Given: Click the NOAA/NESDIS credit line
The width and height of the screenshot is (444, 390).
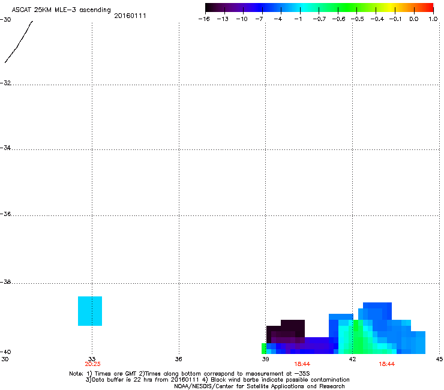Looking at the screenshot, I should tap(259, 386).
